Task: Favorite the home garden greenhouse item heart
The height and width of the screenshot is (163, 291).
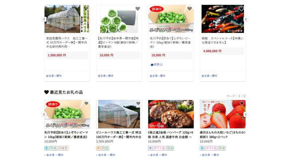Action: (85, 9)
